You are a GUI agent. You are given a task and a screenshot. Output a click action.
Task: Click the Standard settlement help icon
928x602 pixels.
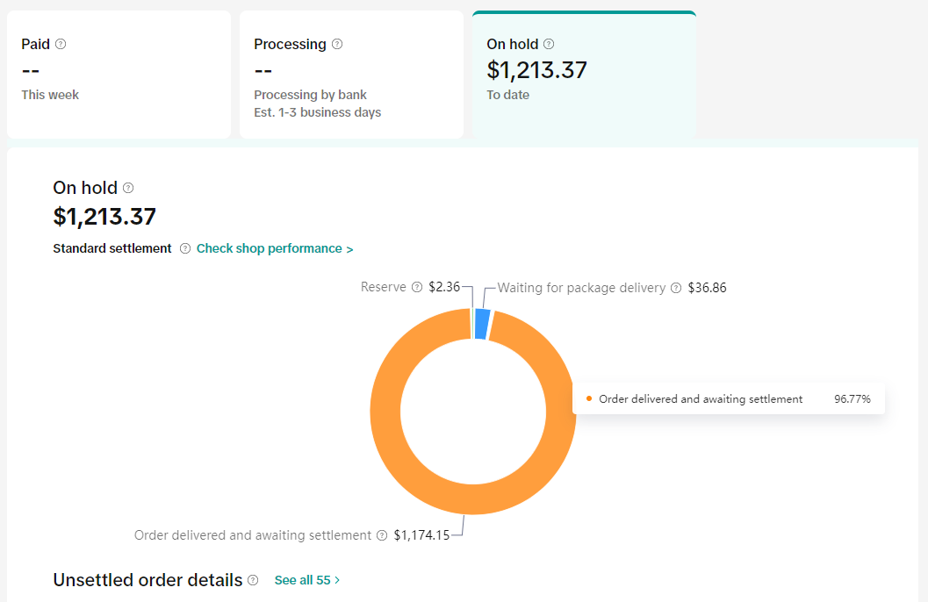(185, 248)
